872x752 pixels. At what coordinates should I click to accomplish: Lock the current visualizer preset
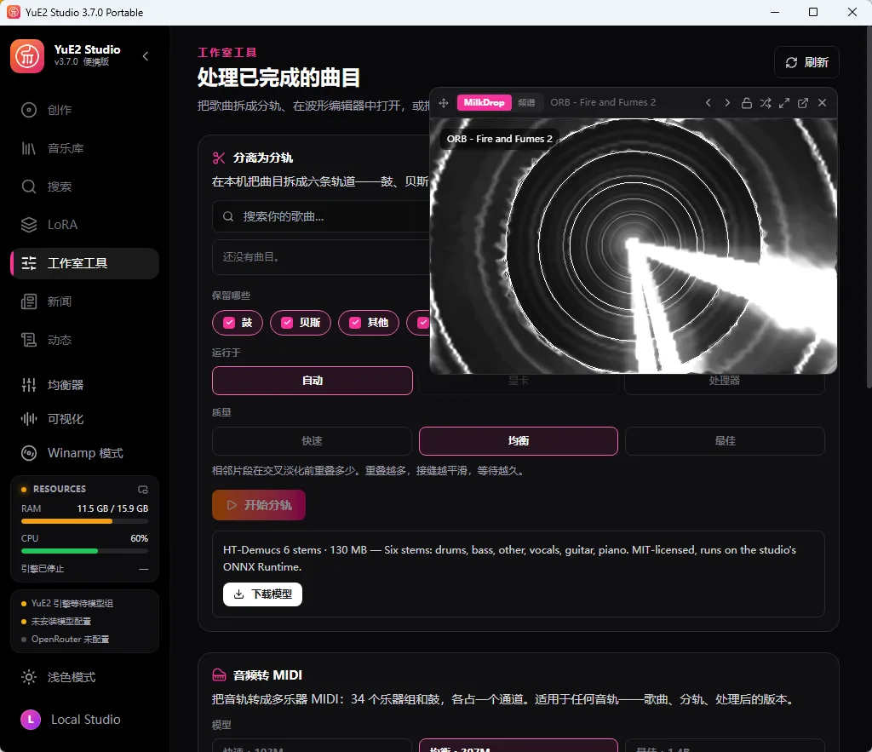(746, 103)
